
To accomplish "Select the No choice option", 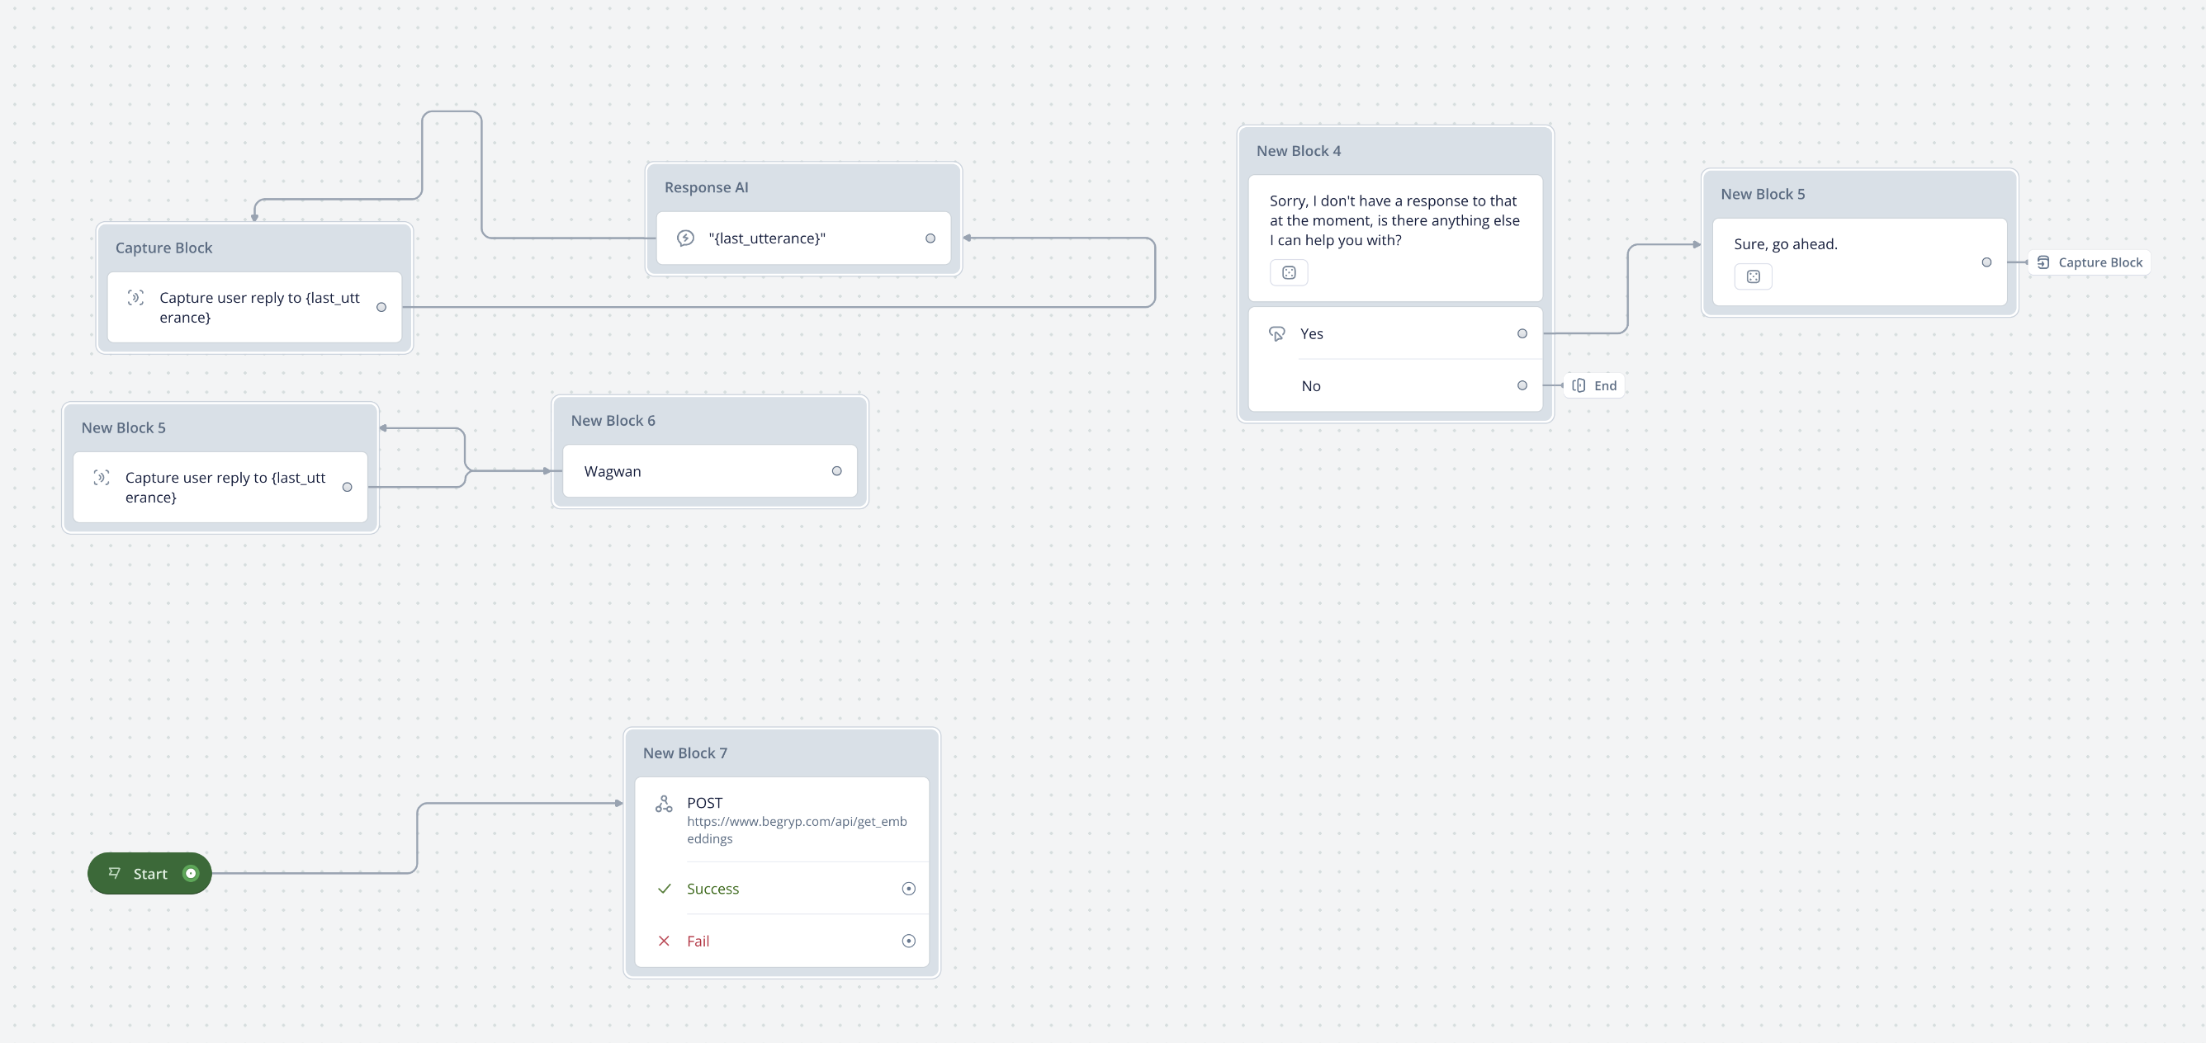I will (1396, 386).
